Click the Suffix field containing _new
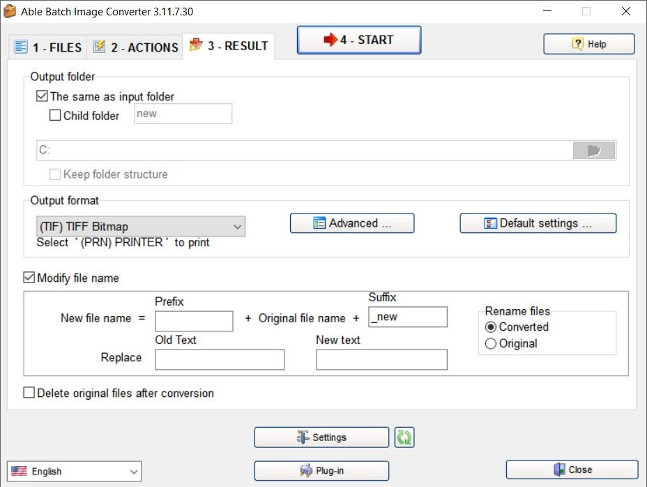Screen dimensions: 647x487 pyautogui.click(x=408, y=317)
